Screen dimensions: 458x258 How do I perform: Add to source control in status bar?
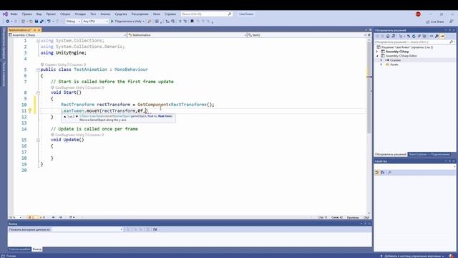[412, 256]
